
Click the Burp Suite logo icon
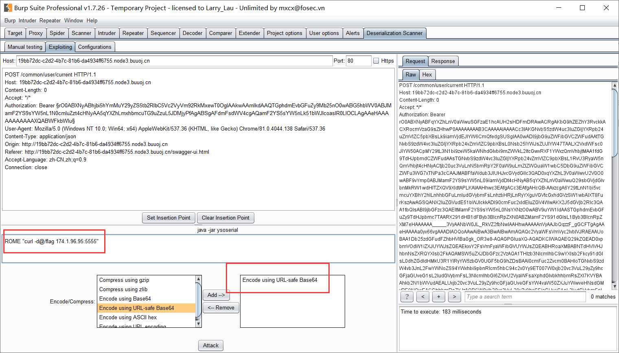click(8, 8)
